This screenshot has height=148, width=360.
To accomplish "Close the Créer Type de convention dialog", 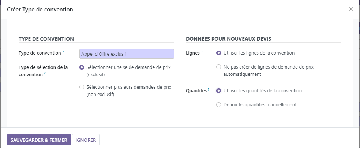I will [350, 9].
